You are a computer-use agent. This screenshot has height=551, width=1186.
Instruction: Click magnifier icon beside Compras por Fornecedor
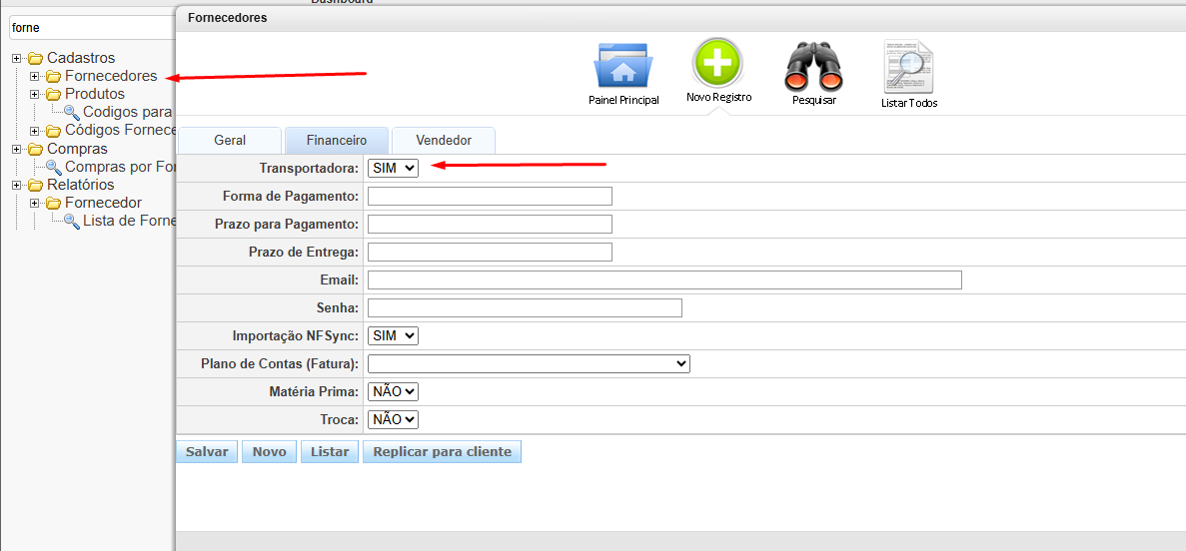tap(54, 167)
